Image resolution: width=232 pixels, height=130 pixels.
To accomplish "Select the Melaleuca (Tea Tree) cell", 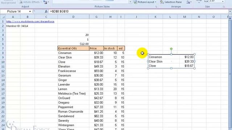I will (73, 94).
